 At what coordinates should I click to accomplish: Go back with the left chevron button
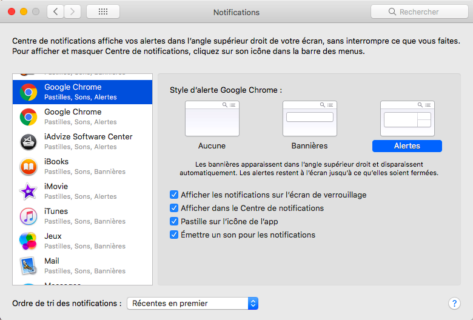click(x=56, y=12)
